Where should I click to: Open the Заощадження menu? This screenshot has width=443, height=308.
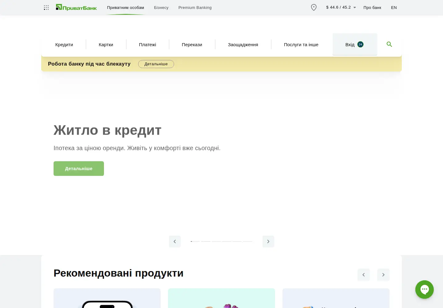click(x=243, y=45)
